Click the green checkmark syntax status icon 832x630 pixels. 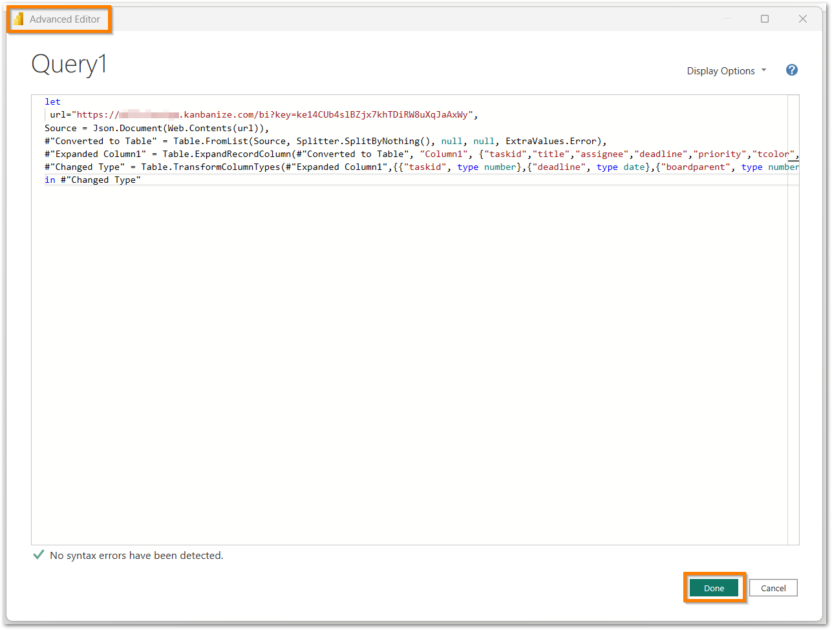pyautogui.click(x=39, y=555)
